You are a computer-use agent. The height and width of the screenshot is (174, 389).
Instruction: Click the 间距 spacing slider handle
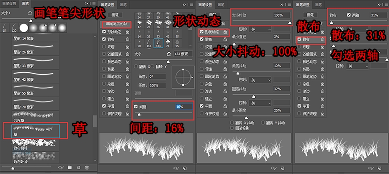(x=139, y=114)
